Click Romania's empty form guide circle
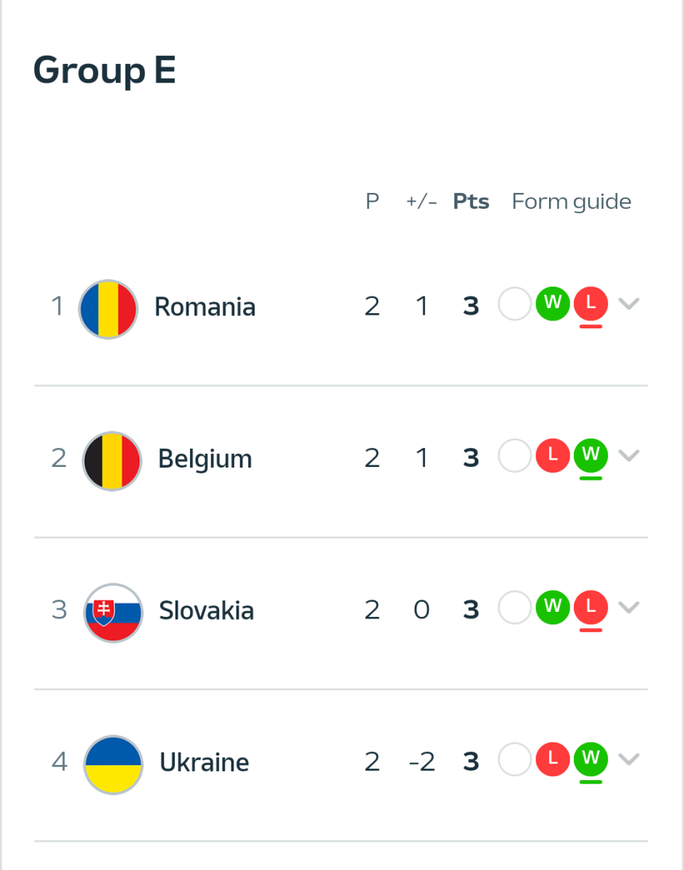684x870 pixels. 514,304
